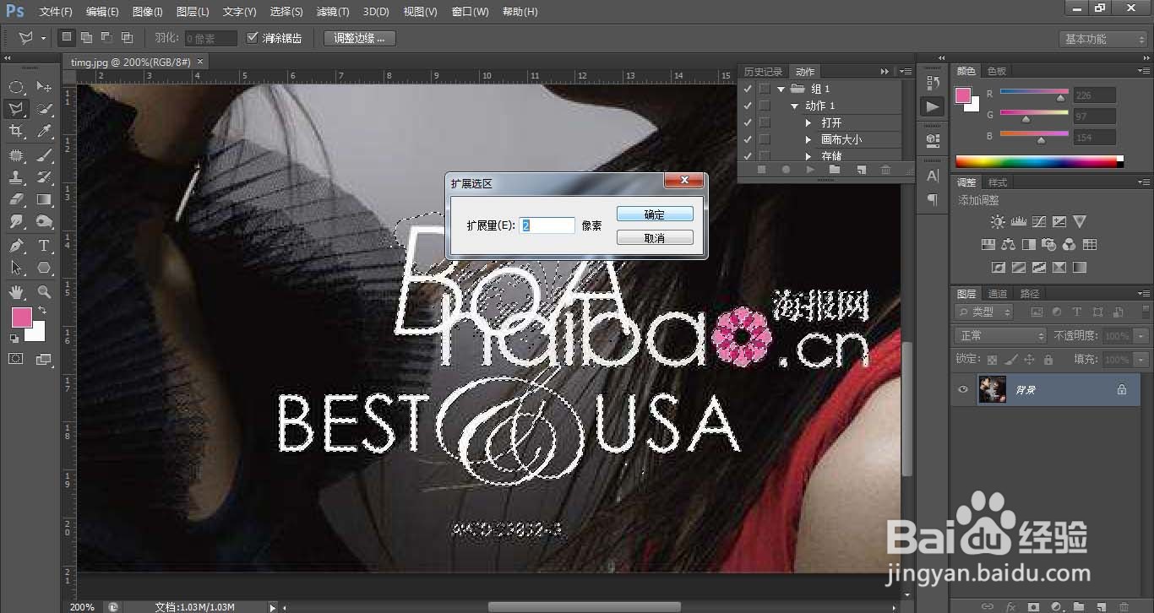Viewport: 1154px width, 613px height.
Task: Select the Eraser tool
Action: (x=16, y=199)
